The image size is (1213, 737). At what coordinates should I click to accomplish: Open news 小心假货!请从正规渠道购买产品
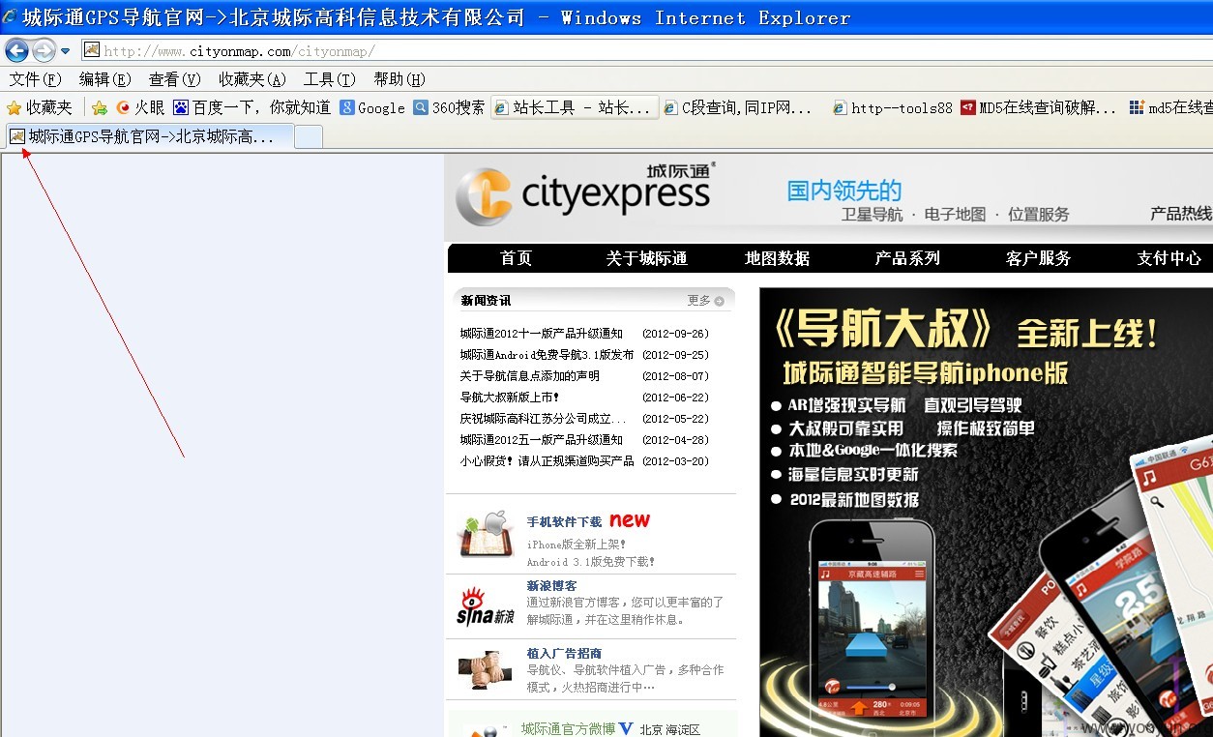click(x=547, y=461)
